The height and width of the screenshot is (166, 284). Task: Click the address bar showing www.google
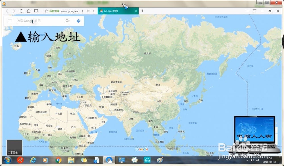69,11
